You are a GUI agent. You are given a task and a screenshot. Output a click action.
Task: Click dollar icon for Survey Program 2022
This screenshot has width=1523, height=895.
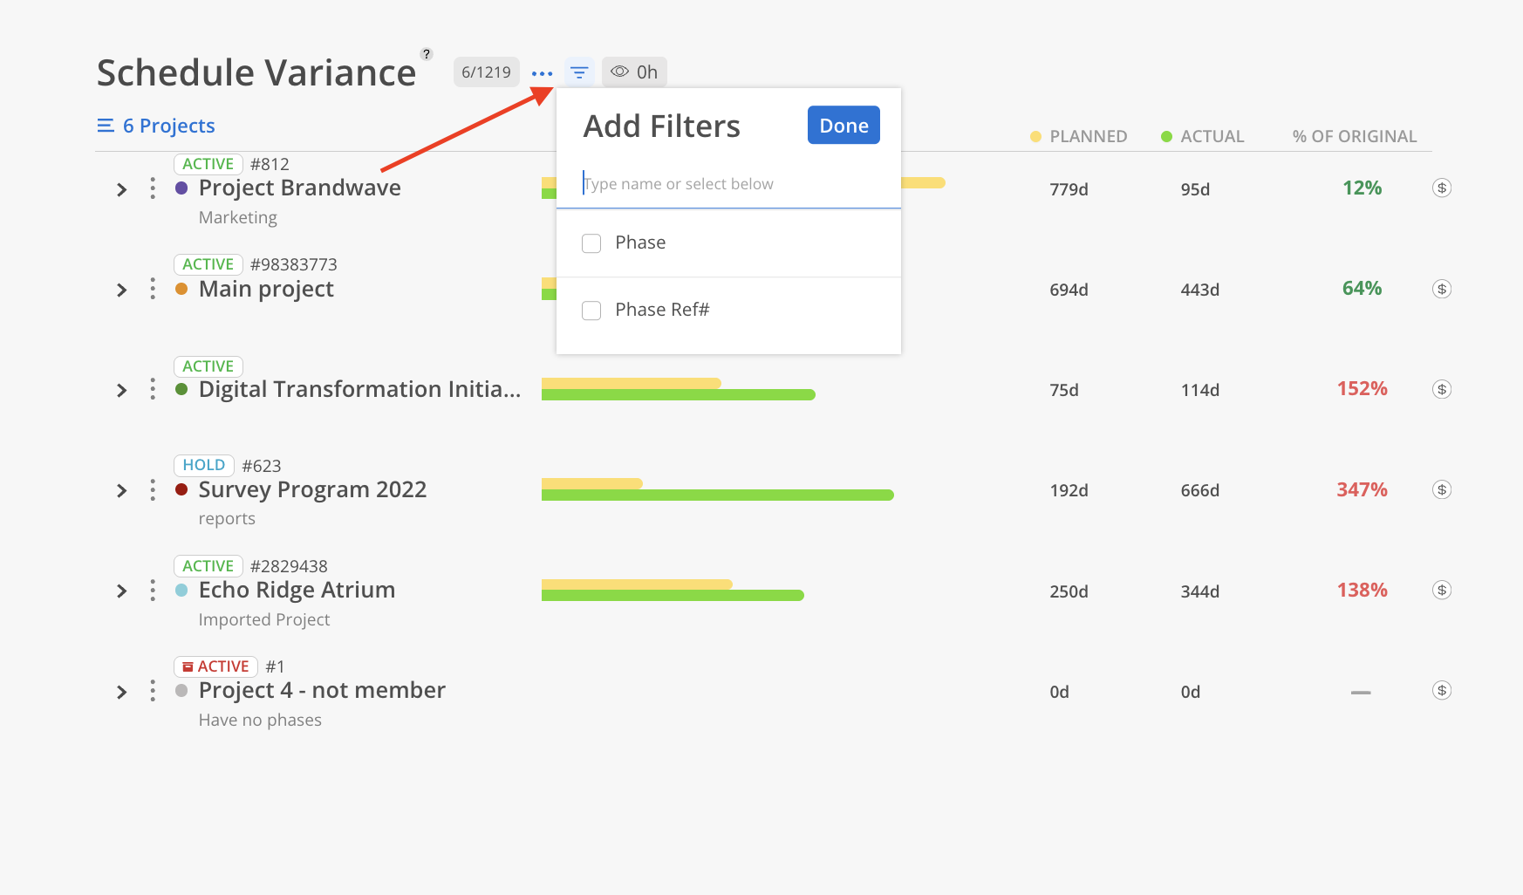pos(1442,490)
